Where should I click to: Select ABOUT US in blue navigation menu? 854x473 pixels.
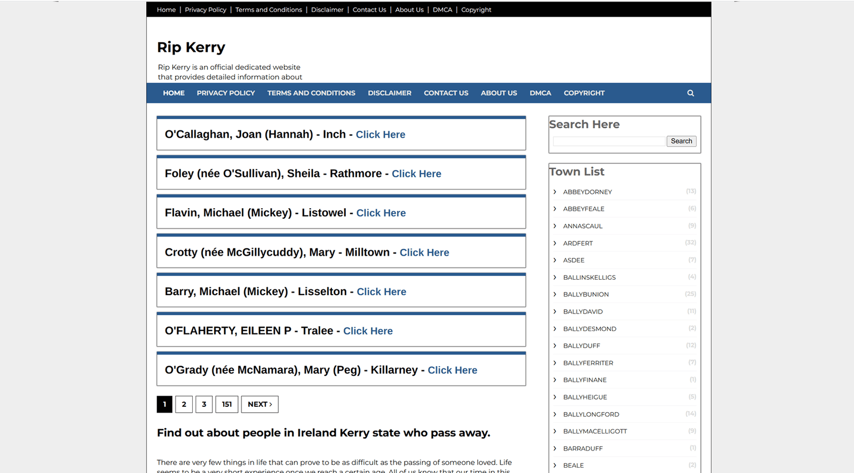click(x=499, y=93)
